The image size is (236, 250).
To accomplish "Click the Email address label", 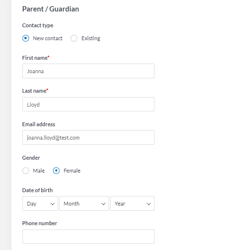I will tap(39, 124).
